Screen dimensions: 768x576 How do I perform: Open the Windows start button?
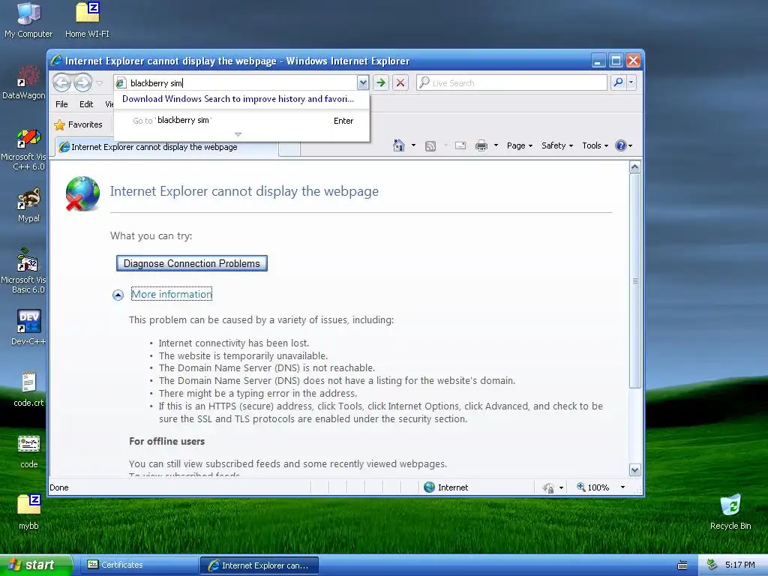pos(35,565)
